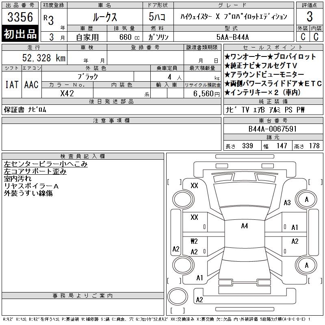Click the 初出品 black badge
This screenshot has height=325, width=325.
tap(20, 34)
